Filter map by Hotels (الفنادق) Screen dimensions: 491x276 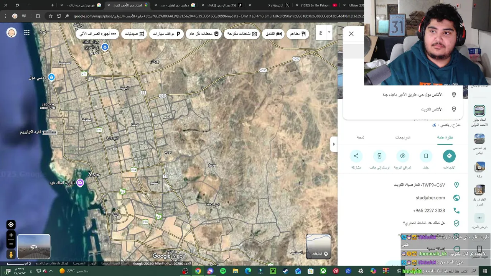[274, 34]
